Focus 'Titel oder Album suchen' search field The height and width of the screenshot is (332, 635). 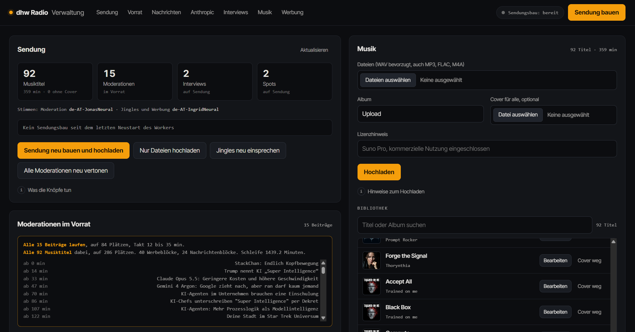[x=475, y=225]
